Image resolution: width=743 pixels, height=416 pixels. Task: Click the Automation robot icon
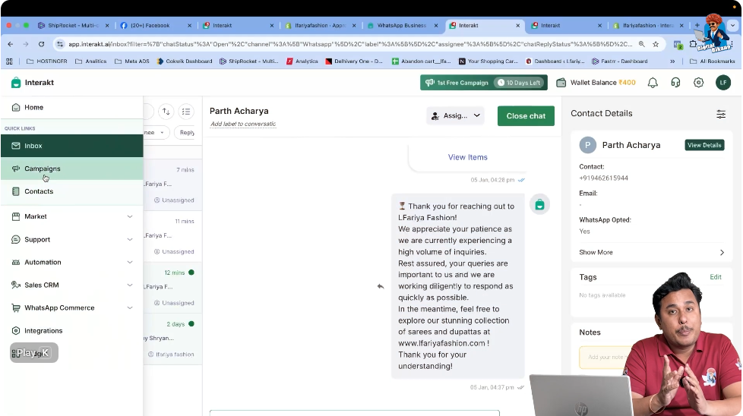pos(16,262)
